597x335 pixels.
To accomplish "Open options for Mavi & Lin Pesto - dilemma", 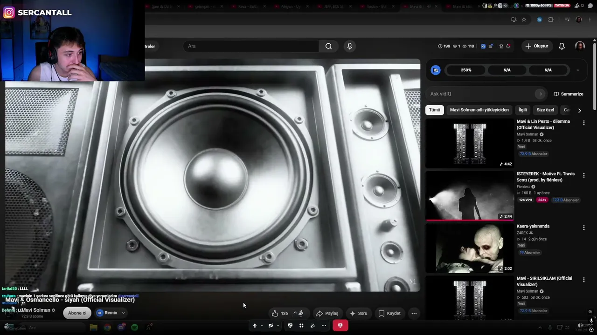I will click(583, 123).
